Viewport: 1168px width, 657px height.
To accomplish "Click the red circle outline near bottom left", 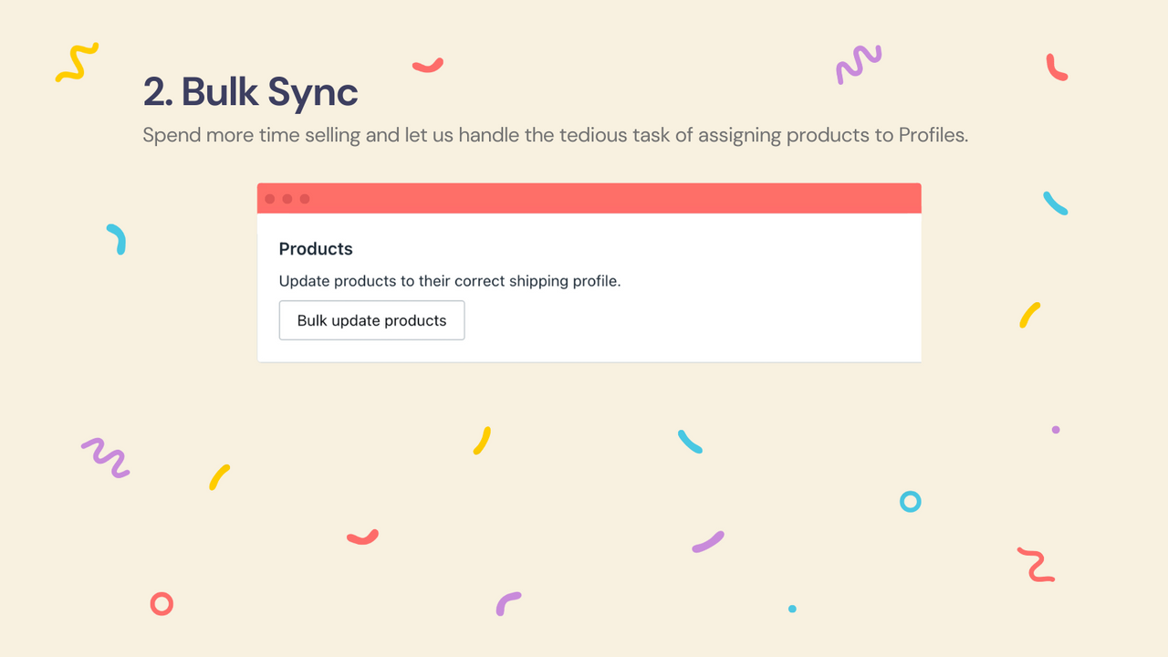I will pyautogui.click(x=162, y=603).
